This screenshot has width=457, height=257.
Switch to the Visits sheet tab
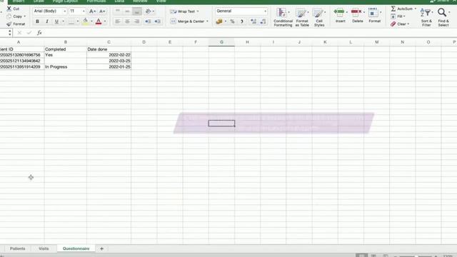click(44, 248)
